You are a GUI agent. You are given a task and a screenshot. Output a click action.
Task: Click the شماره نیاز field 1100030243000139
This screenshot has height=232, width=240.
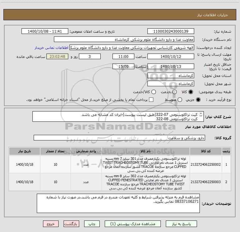[x=171, y=31]
